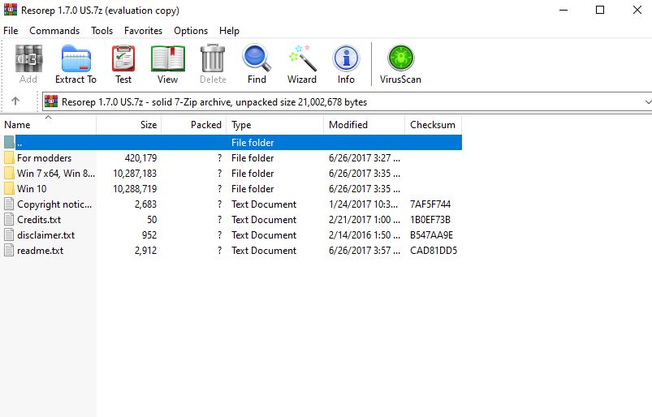The height and width of the screenshot is (417, 652).
Task: Click the WinRAR title bar app icon
Action: click(x=11, y=10)
